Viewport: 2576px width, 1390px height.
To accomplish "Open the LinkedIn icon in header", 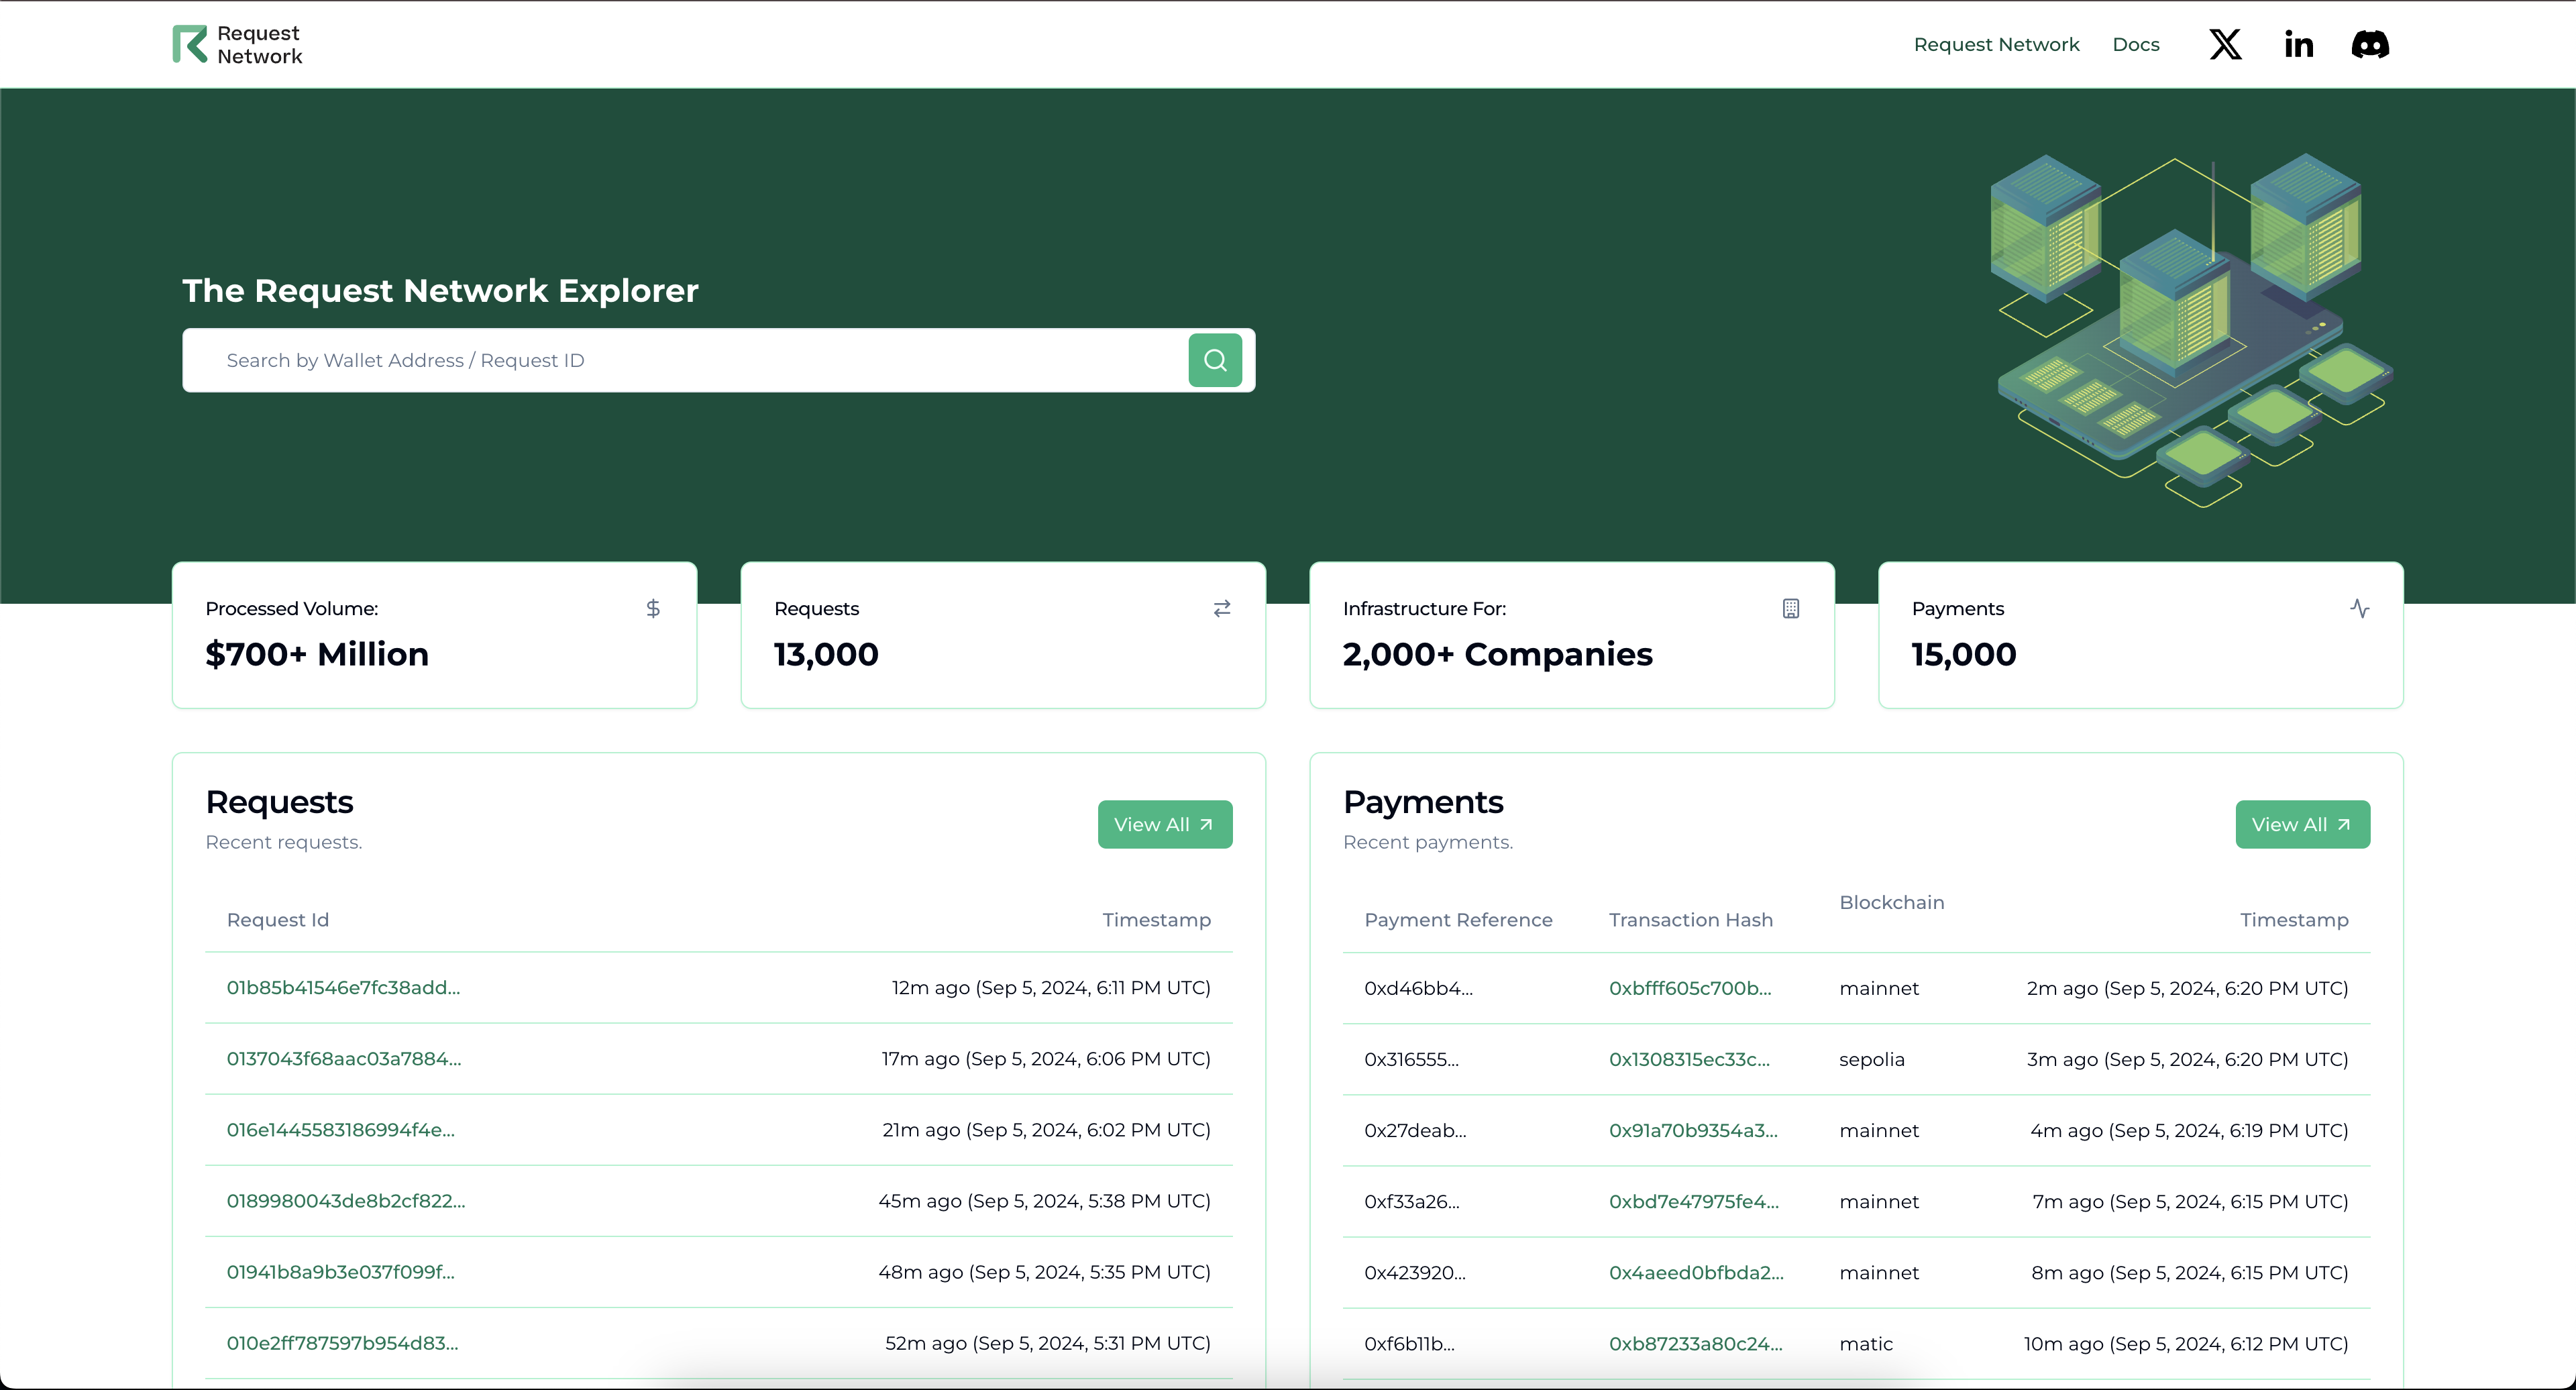I will click(2298, 45).
